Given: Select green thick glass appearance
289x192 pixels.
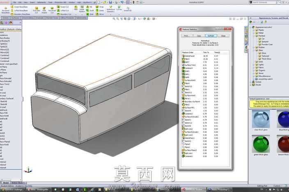Looking at the screenshot, I should tap(261, 144).
